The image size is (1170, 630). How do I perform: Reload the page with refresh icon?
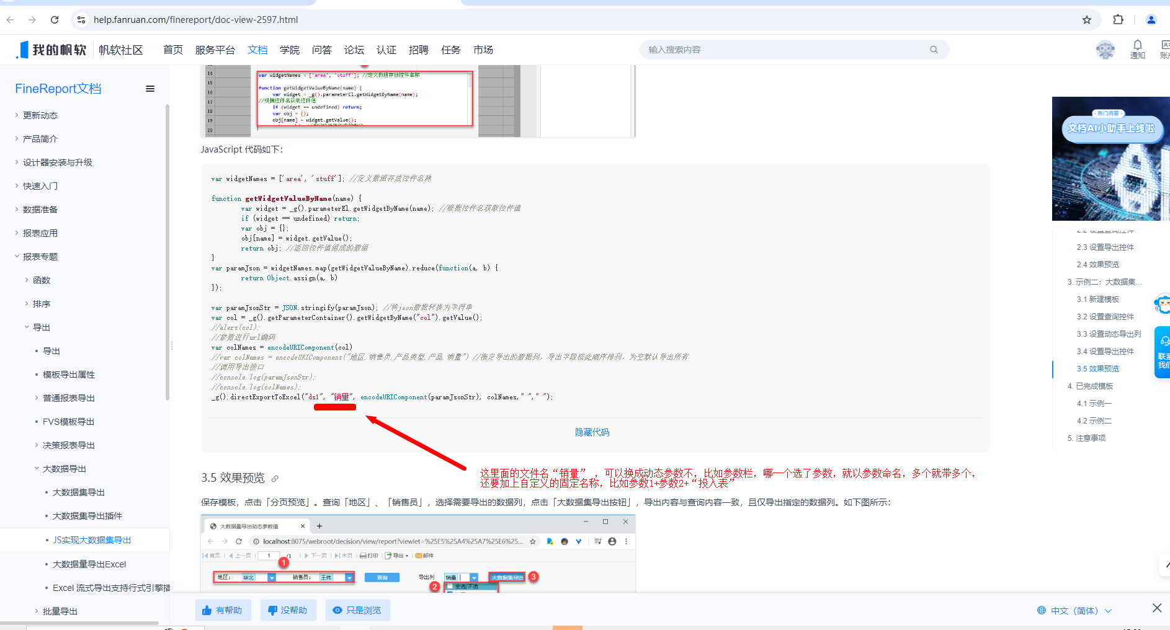[55, 20]
